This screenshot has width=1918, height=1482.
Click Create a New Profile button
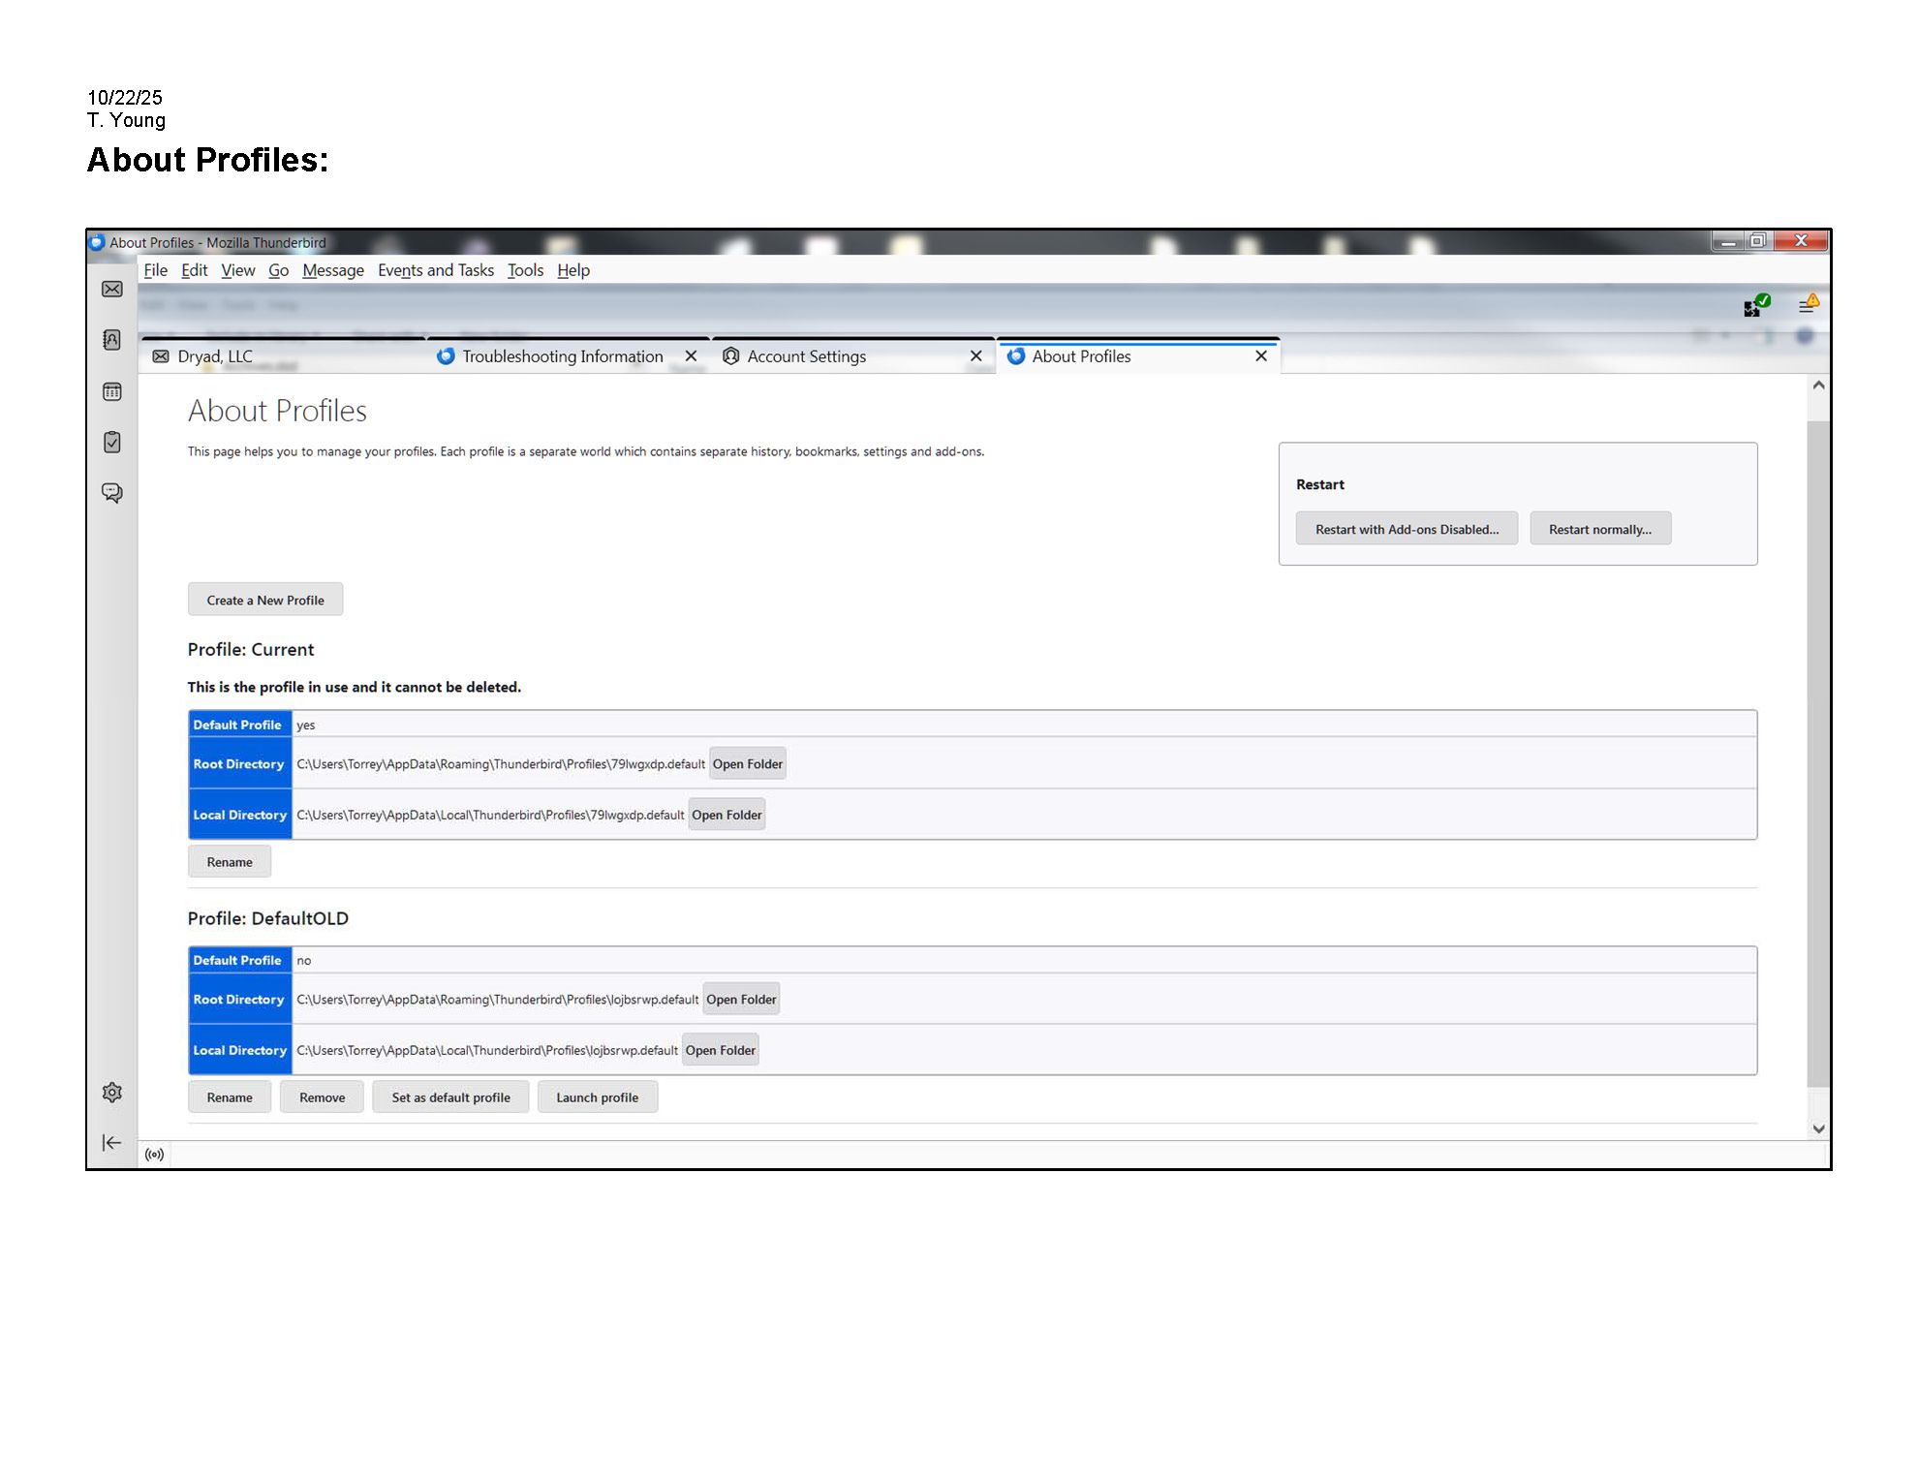[265, 601]
